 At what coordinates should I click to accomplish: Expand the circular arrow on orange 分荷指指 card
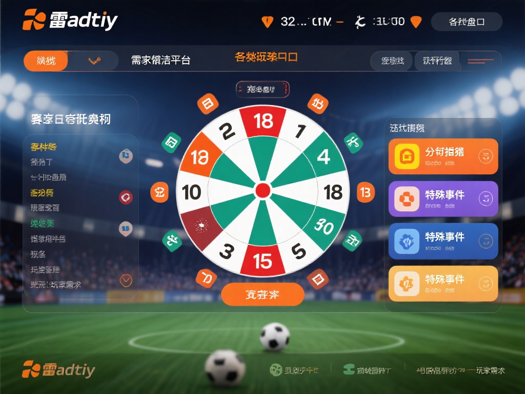point(486,156)
